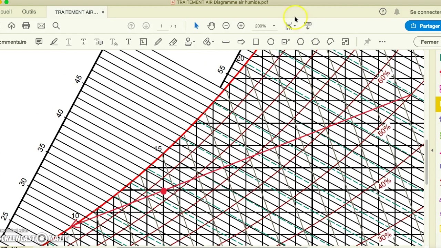Send the file by email envelope icon
The height and width of the screenshot is (248, 441).
pyautogui.click(x=41, y=26)
